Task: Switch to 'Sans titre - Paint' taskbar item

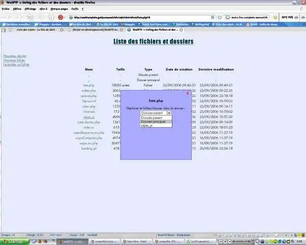Action: click(x=136, y=241)
